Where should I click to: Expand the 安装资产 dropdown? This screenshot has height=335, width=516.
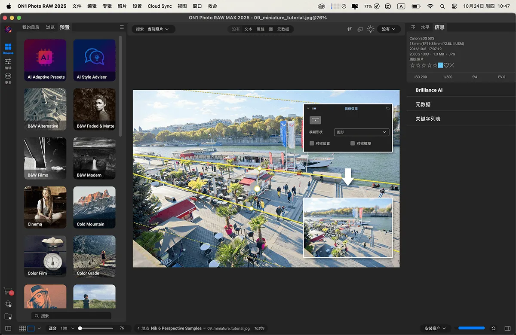coord(436,329)
